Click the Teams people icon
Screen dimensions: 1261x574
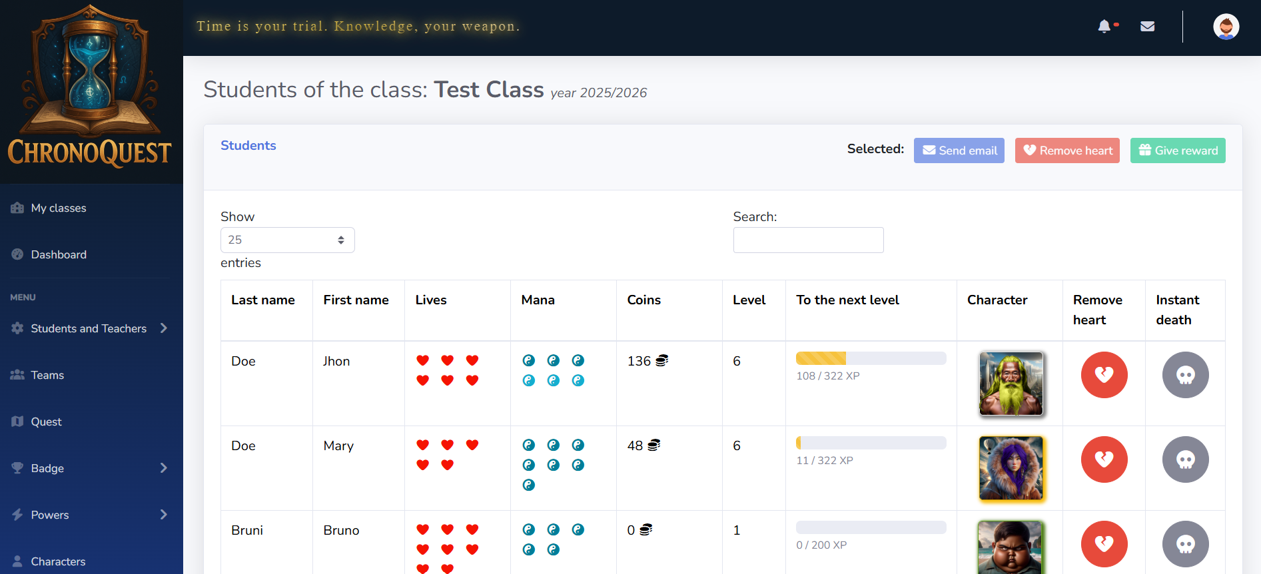(17, 375)
